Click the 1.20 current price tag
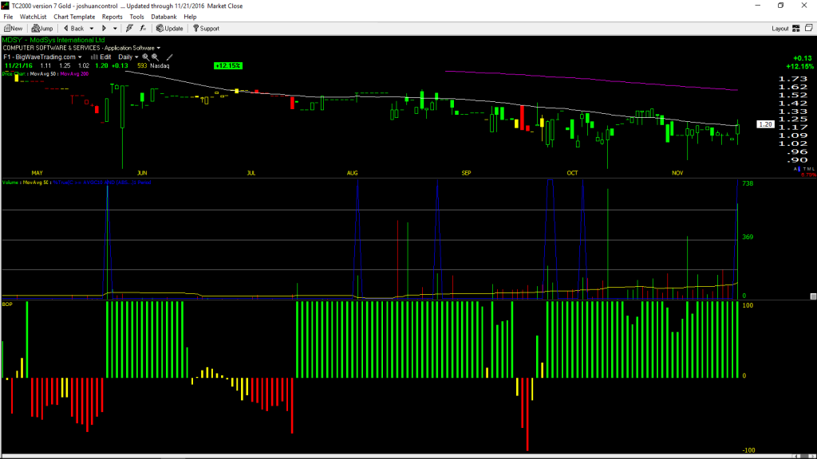Viewport: 817px width, 459px height. tap(765, 124)
